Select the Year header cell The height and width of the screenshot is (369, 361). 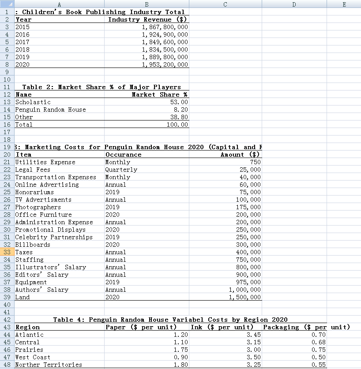tap(59, 19)
